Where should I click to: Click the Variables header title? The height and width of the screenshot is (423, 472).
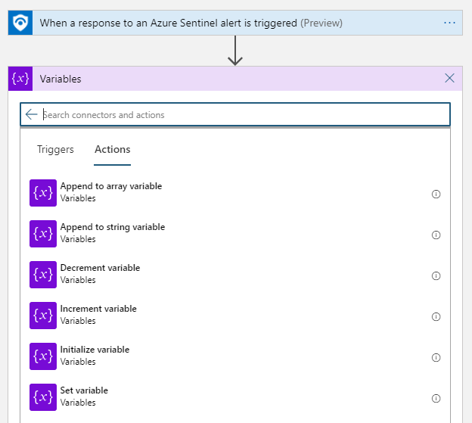pyautogui.click(x=61, y=79)
